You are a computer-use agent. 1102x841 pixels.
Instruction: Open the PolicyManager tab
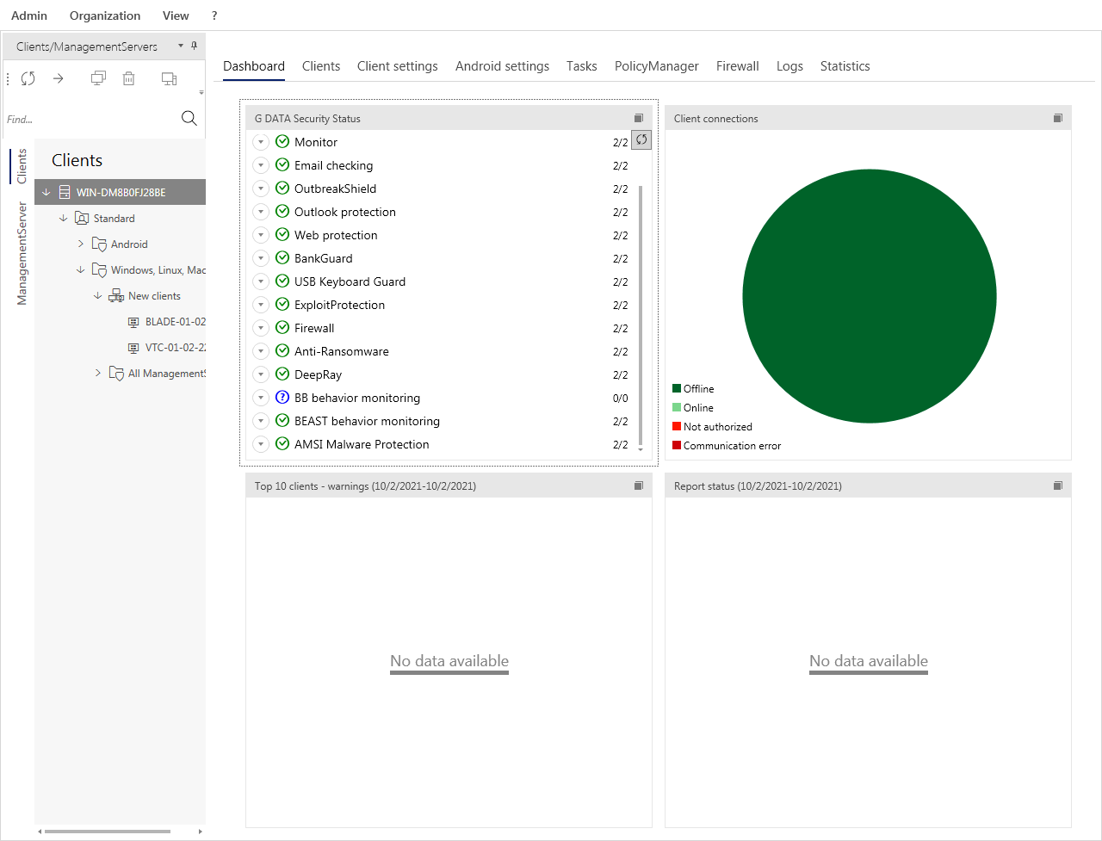click(656, 66)
